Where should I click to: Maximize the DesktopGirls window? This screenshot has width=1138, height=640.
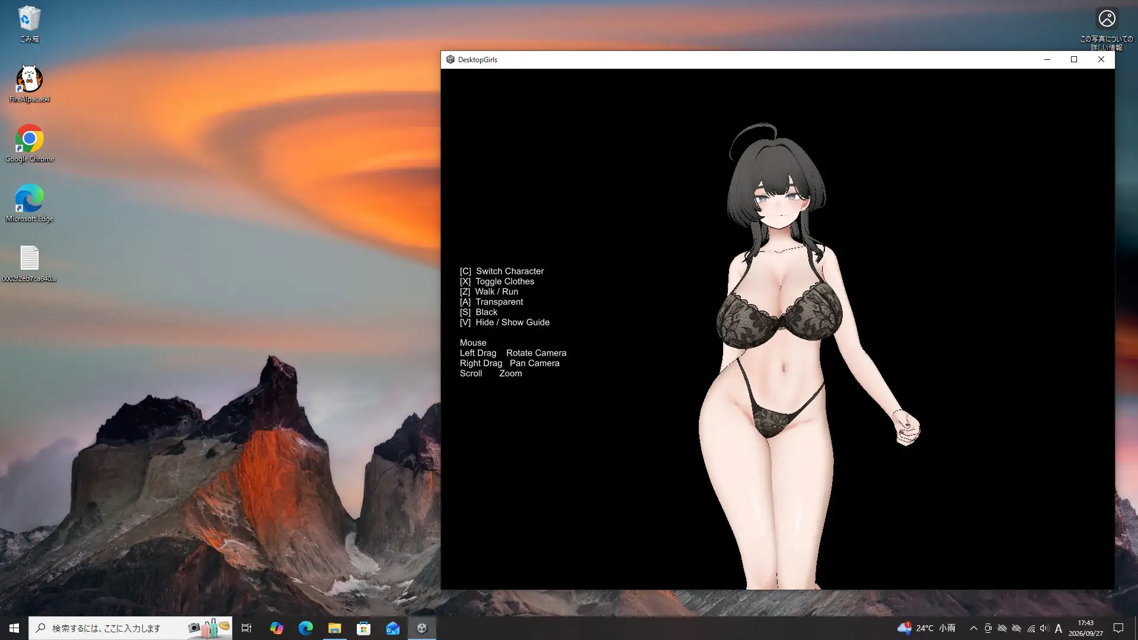[x=1074, y=59]
